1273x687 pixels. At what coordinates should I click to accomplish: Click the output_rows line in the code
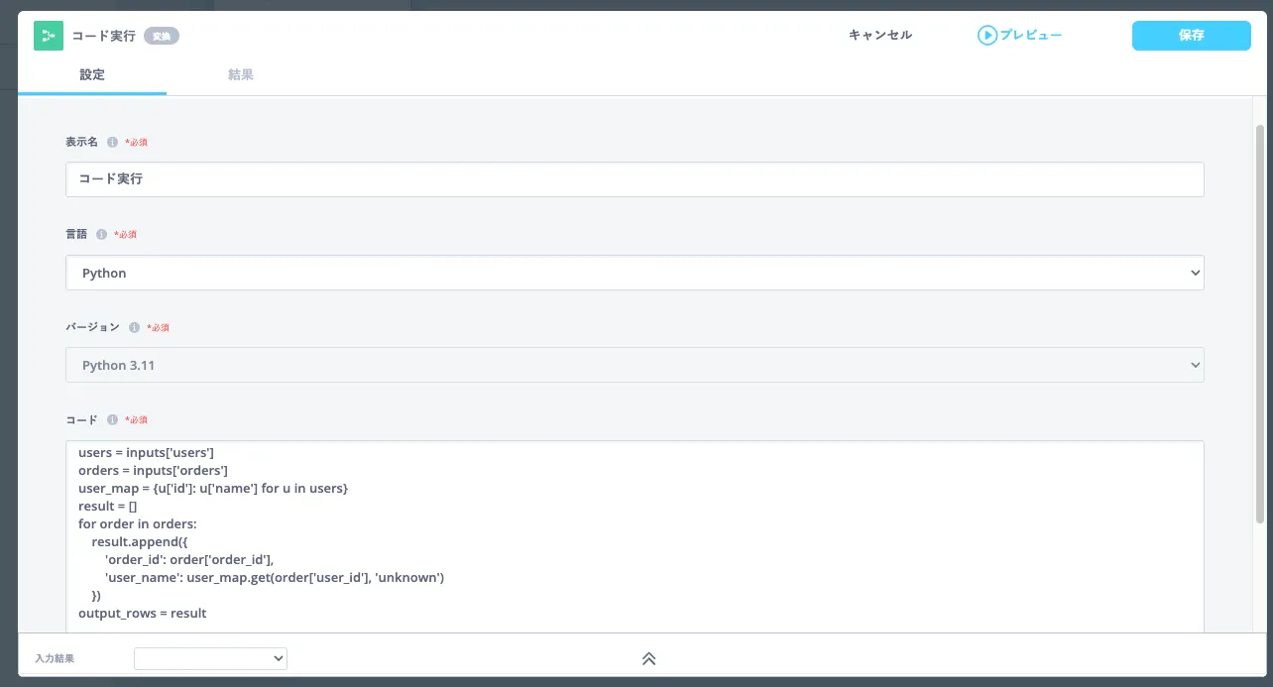(x=142, y=613)
